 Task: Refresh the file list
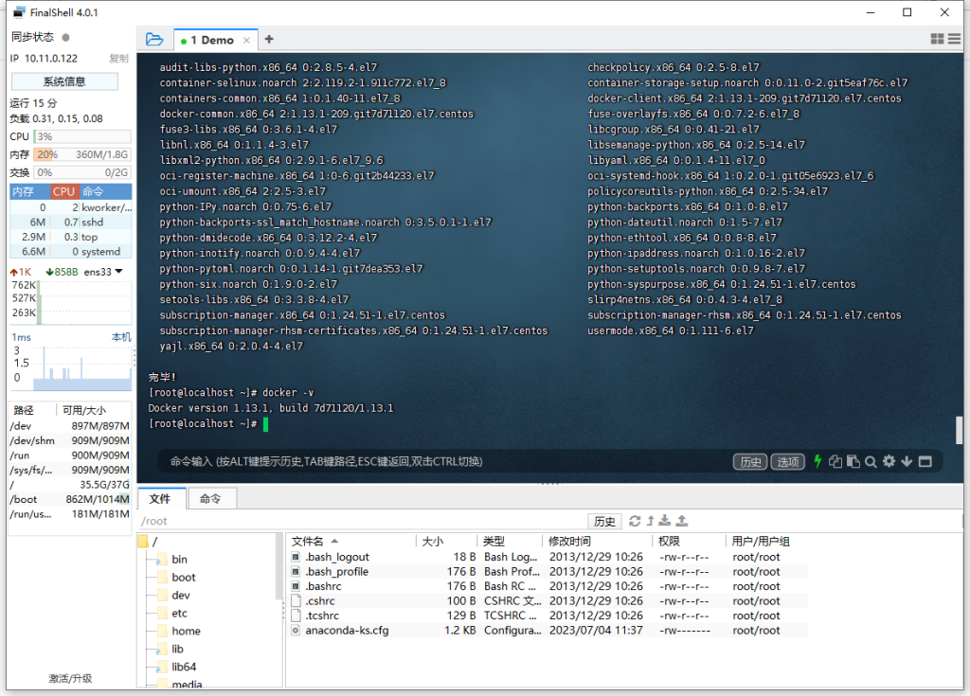(x=635, y=521)
